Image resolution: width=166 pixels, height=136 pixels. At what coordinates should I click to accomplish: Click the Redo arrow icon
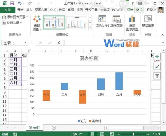tap(30, 3)
